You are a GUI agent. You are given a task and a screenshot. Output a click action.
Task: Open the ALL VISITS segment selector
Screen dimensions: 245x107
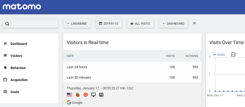(140, 24)
